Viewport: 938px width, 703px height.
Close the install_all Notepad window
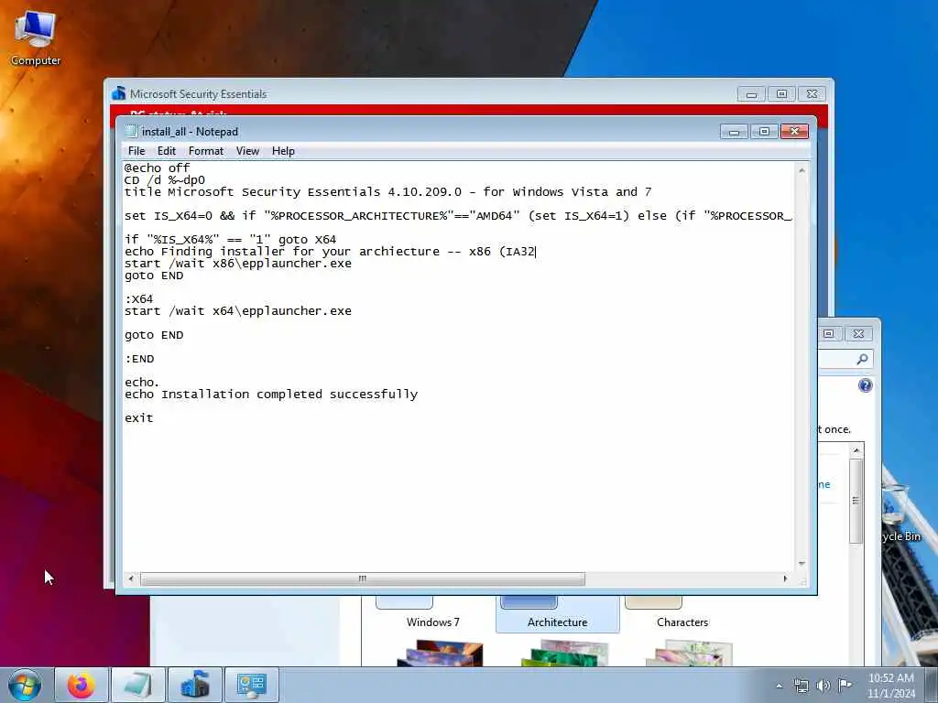coord(794,132)
